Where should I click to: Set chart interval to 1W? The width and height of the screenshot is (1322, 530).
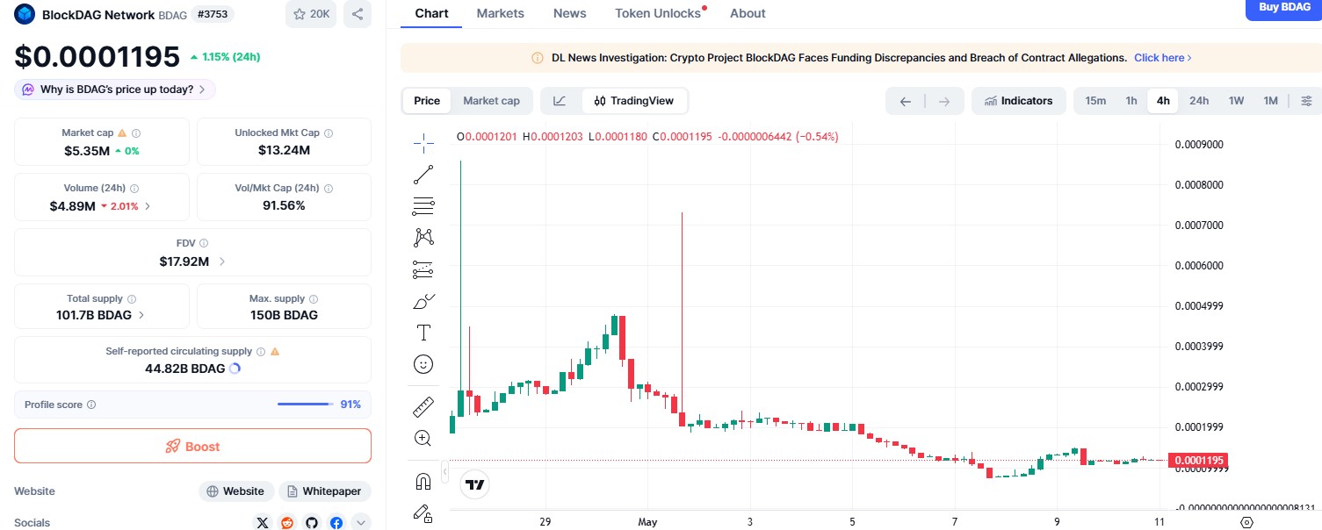point(1236,101)
